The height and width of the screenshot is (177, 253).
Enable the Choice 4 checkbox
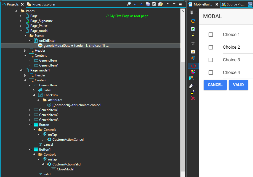point(211,73)
